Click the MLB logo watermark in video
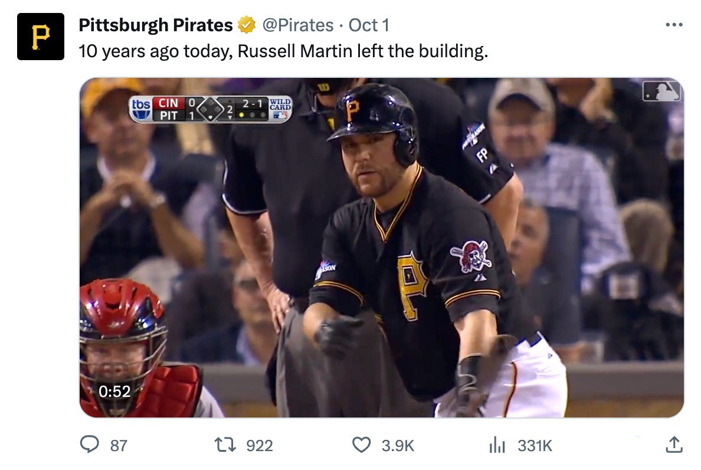This screenshot has width=701, height=470. click(661, 91)
